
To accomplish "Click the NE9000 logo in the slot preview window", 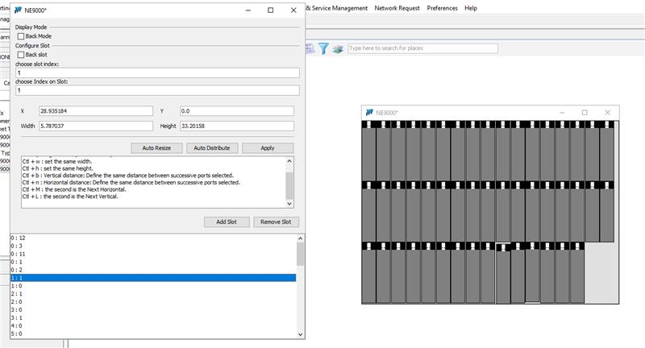I will pyautogui.click(x=369, y=113).
